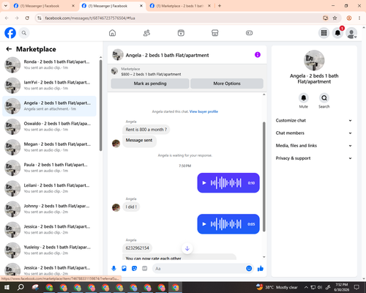The image size is (366, 293).
Task: Open the Facebook menu grid icon
Action: (x=324, y=33)
